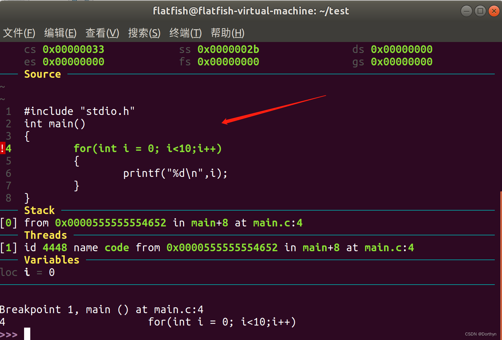Click the Threads section header

point(46,235)
